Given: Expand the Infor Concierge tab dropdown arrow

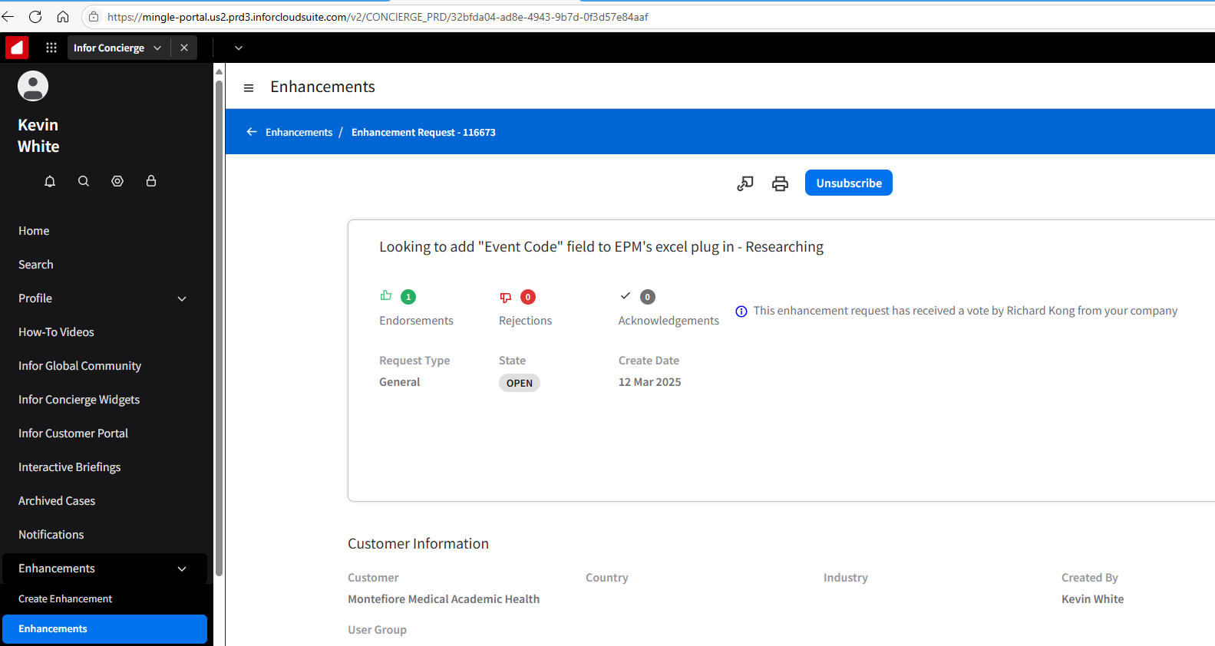Looking at the screenshot, I should (157, 48).
